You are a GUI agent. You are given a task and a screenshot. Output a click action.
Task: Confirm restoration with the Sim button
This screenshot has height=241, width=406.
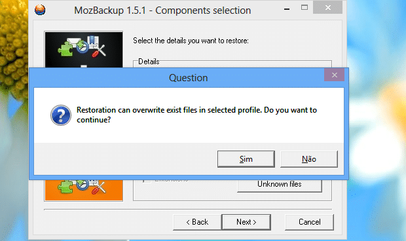[x=246, y=159]
